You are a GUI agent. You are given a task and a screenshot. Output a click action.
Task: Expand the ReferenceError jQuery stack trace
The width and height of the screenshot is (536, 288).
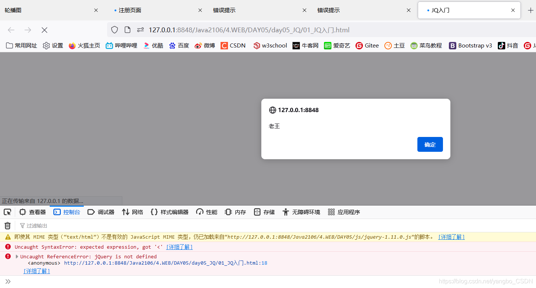coord(17,256)
